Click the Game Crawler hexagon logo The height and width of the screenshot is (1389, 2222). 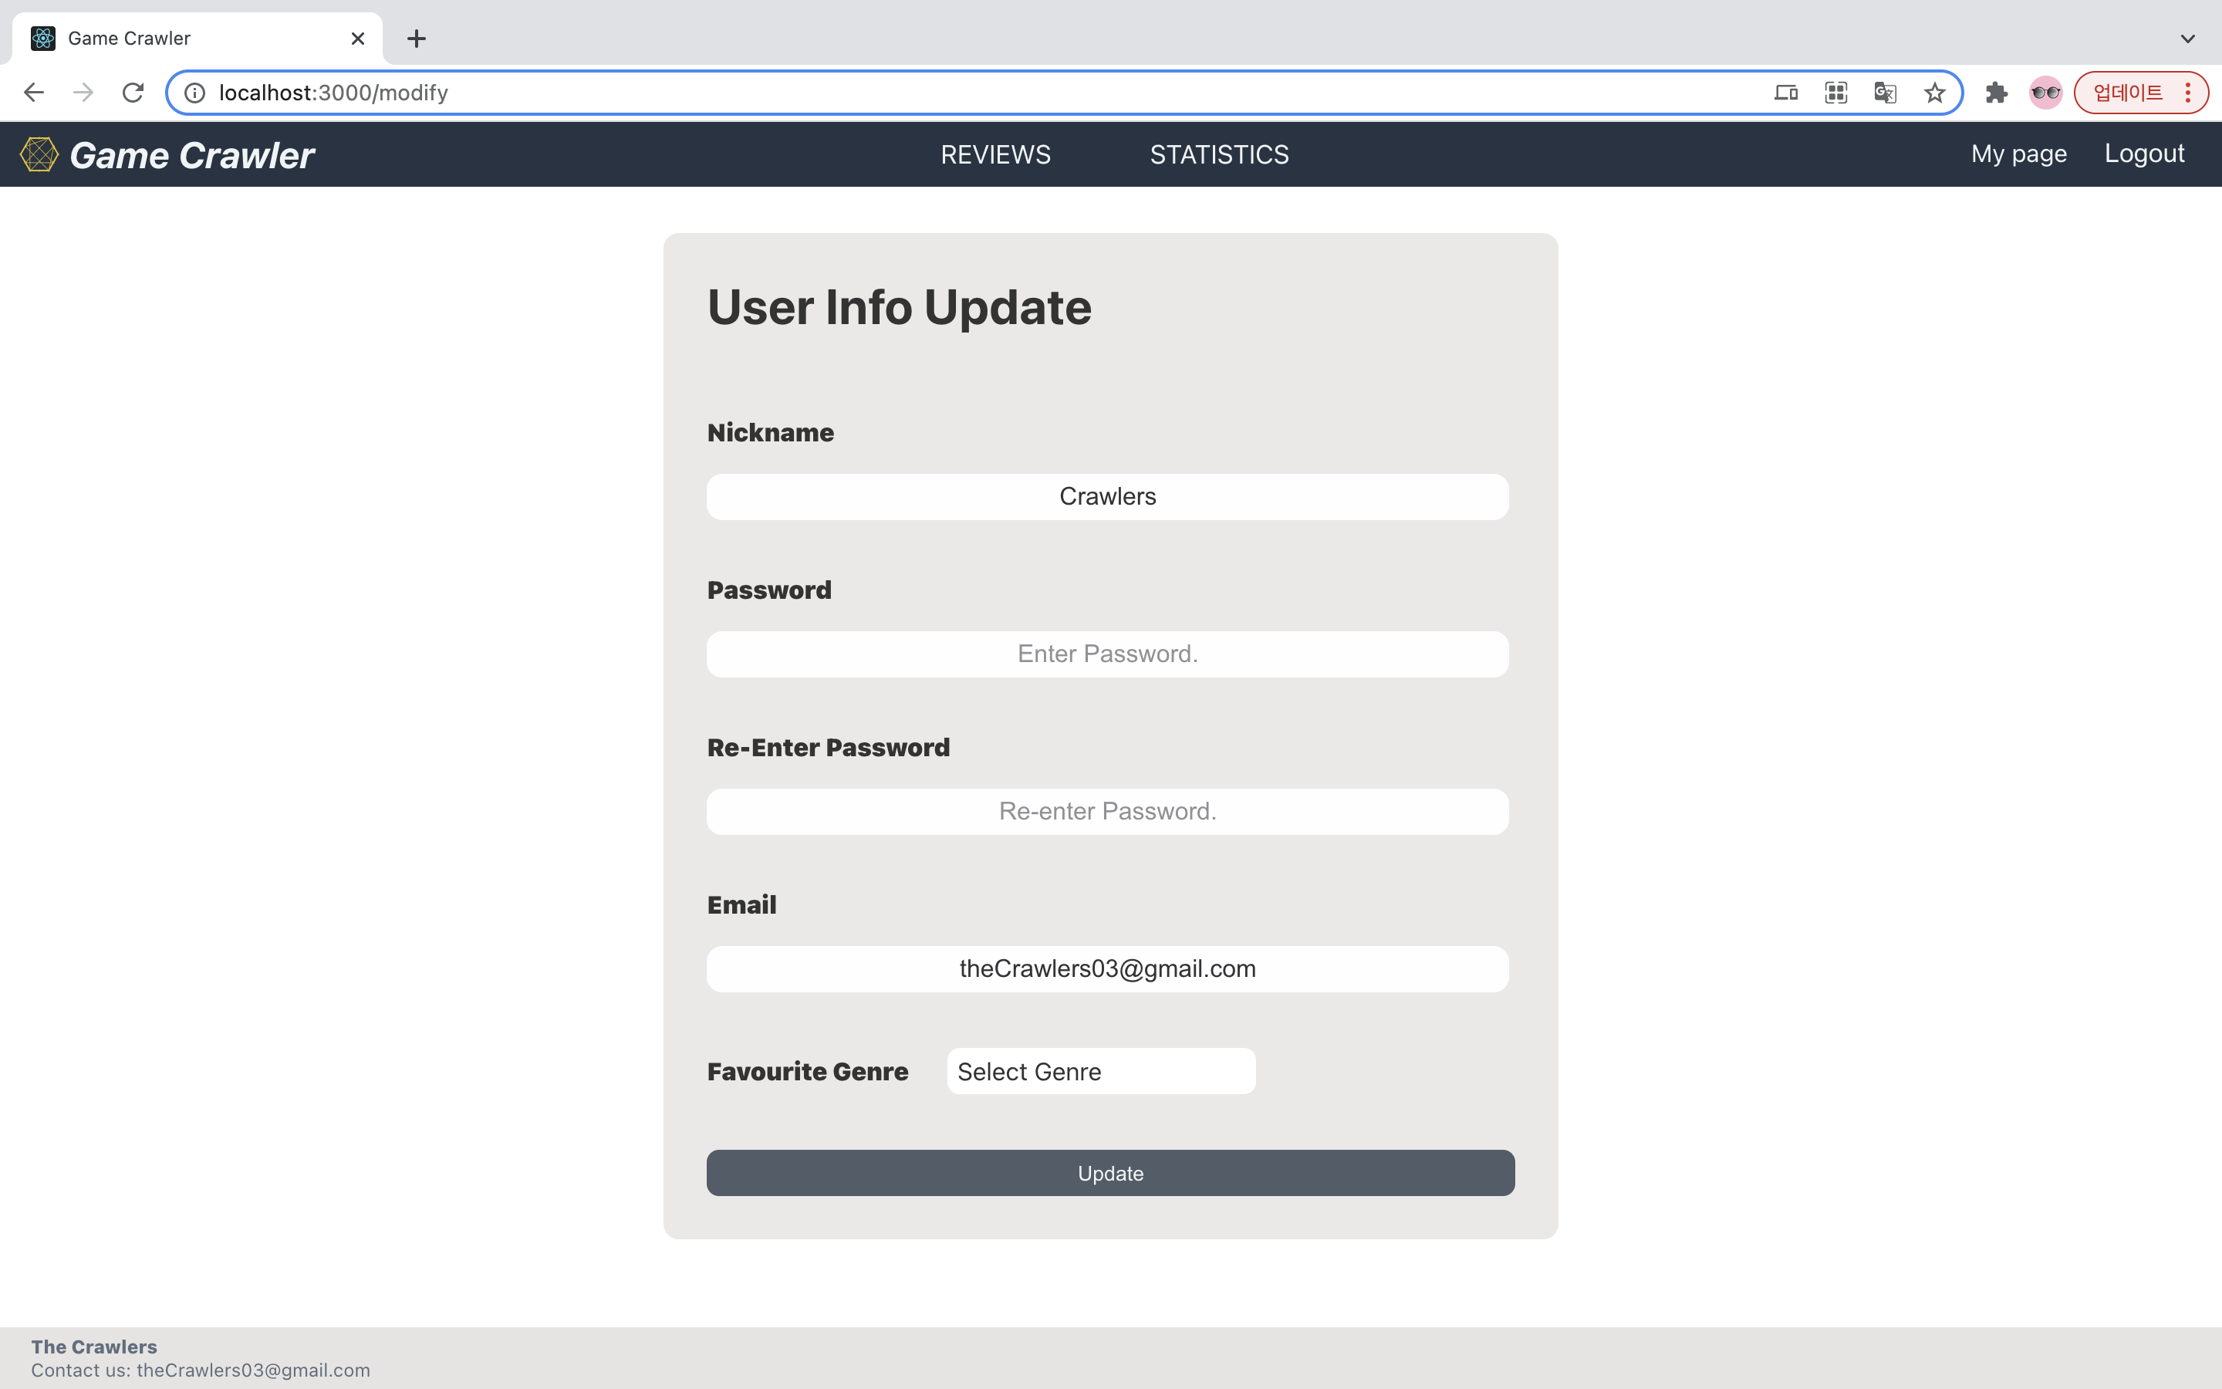click(39, 154)
